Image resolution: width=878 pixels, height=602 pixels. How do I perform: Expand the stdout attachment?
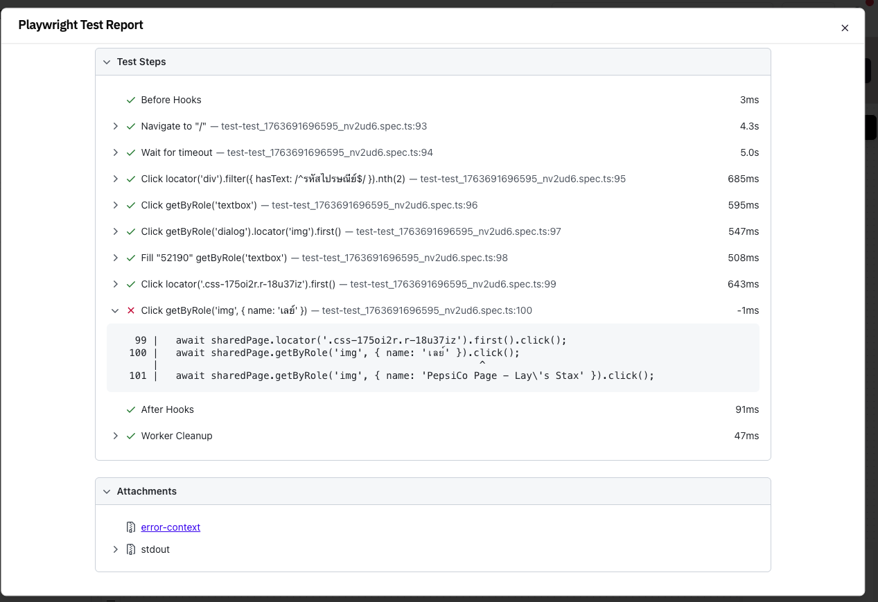point(116,549)
